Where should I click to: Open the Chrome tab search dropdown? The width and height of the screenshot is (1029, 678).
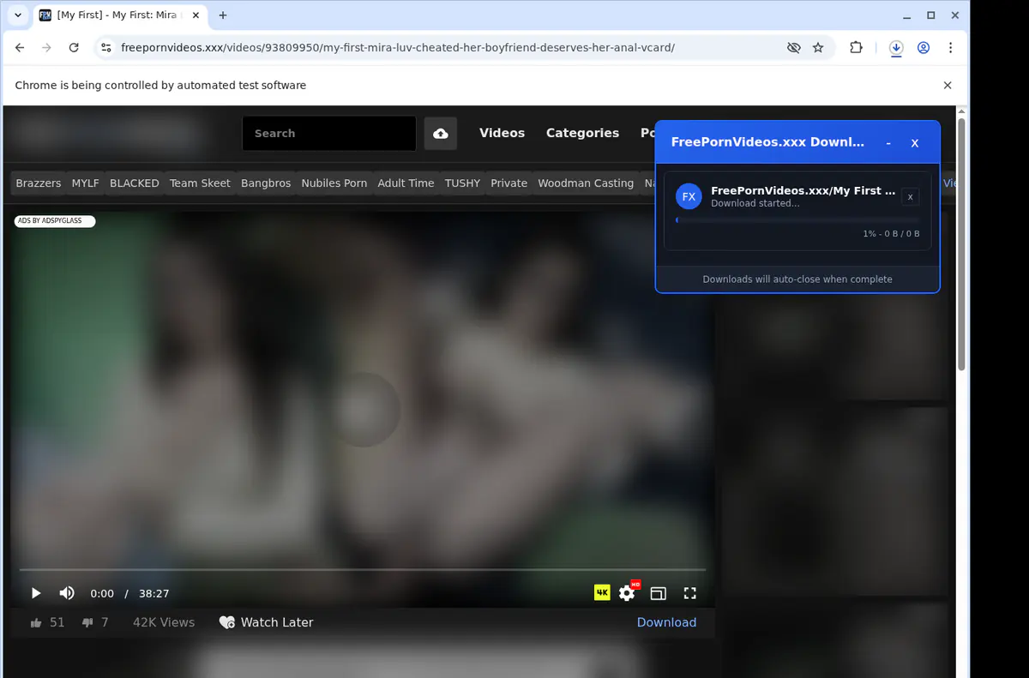point(18,15)
